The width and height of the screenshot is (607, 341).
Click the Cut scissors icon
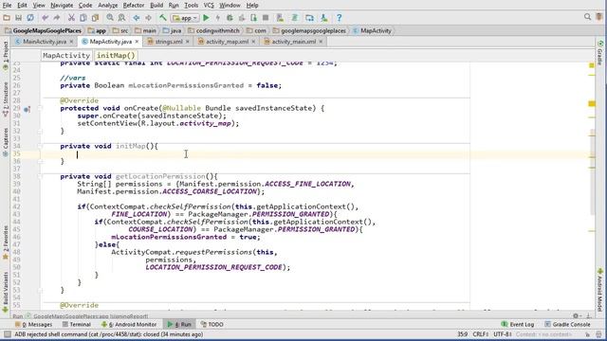71,18
